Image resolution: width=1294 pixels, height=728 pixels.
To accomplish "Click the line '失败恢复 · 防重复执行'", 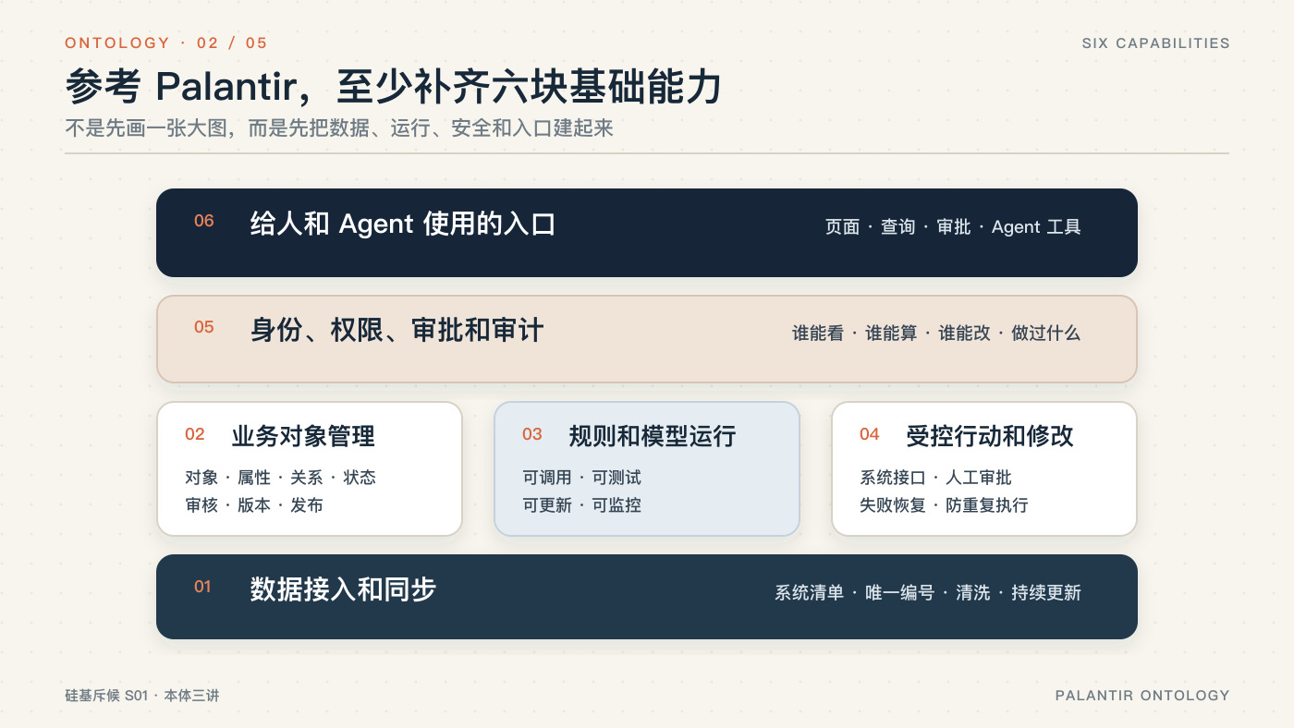I will [944, 505].
